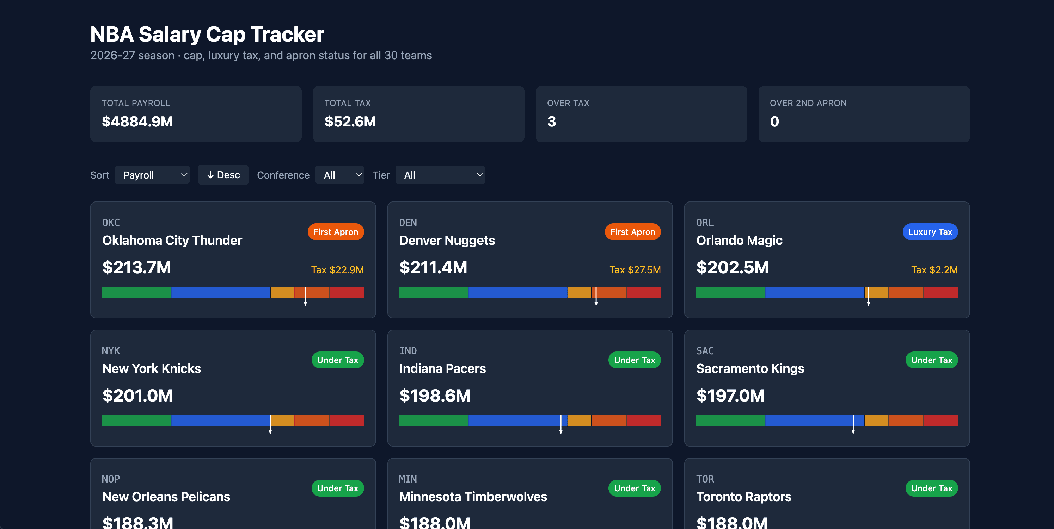This screenshot has width=1054, height=529.
Task: Click the Over 2nd Apron summary card
Action: tap(864, 114)
